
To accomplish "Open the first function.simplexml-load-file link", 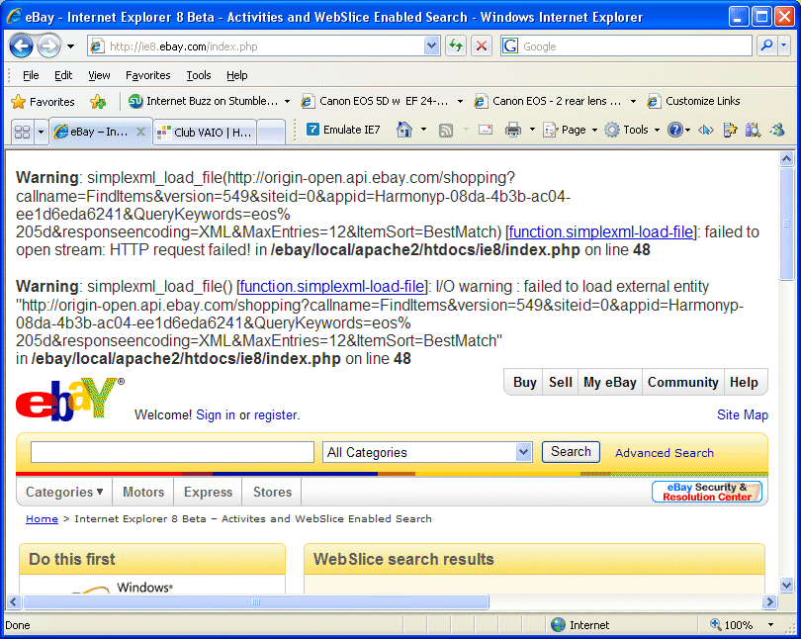I will (601, 232).
